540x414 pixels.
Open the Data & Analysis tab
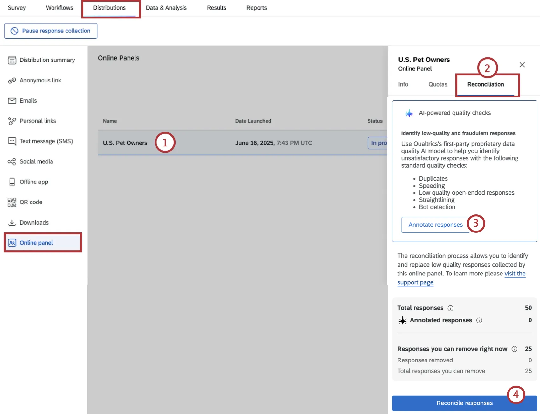(x=166, y=8)
